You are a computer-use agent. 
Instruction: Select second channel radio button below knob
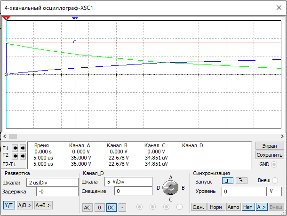152,207
